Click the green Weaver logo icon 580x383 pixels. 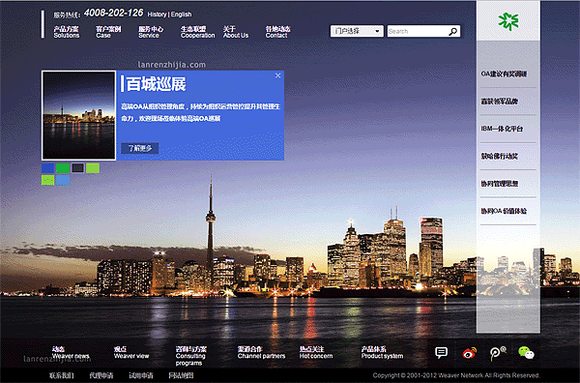click(x=507, y=21)
